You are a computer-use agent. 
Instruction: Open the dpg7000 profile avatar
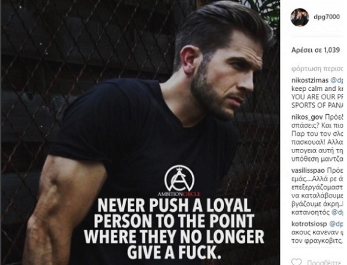click(x=300, y=17)
